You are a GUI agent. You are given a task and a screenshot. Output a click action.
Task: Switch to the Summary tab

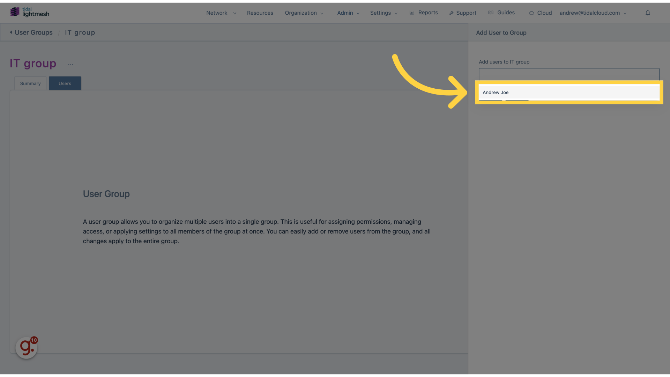click(x=30, y=83)
